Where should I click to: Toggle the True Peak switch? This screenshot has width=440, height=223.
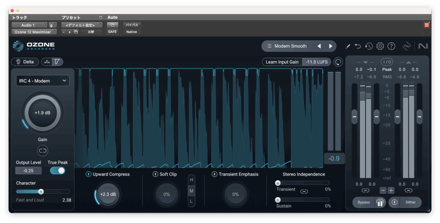(x=58, y=170)
